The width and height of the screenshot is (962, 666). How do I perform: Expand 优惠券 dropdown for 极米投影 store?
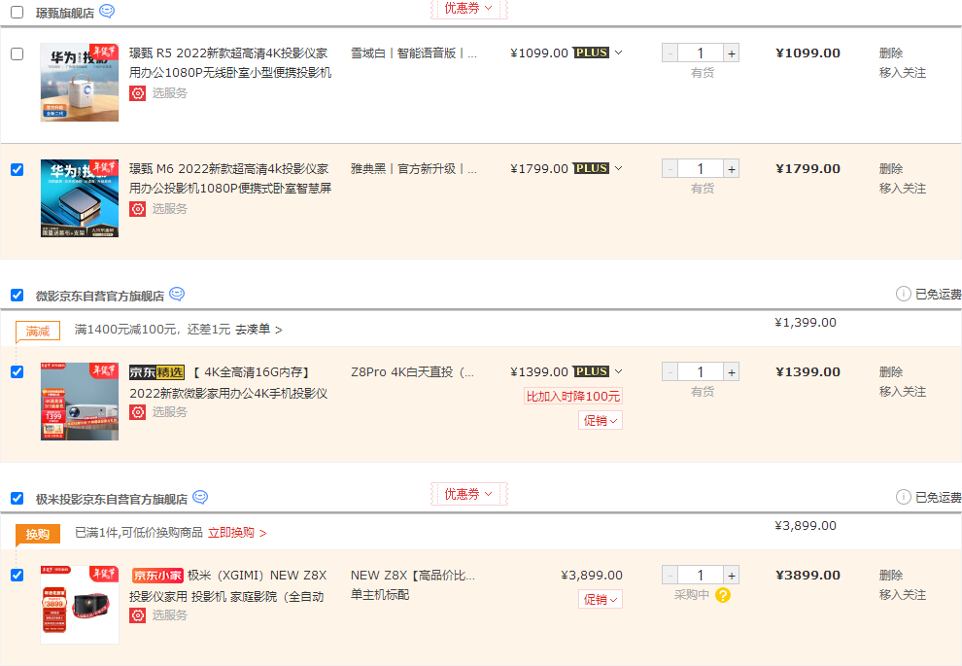tap(468, 494)
